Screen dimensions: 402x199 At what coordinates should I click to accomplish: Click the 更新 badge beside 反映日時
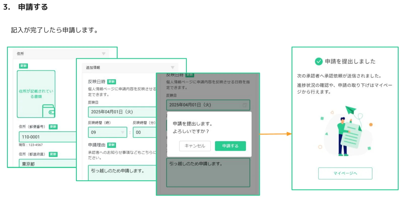(x=112, y=82)
